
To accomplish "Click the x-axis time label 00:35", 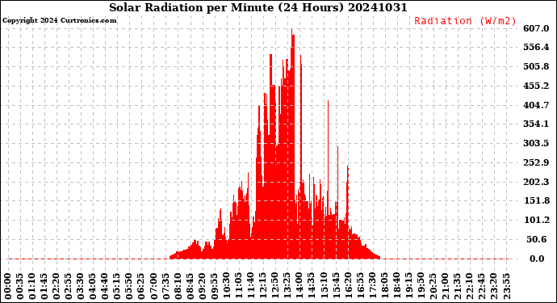I will (20, 287).
